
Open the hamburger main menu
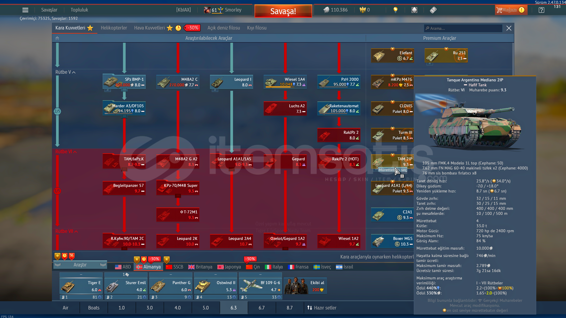click(x=25, y=10)
